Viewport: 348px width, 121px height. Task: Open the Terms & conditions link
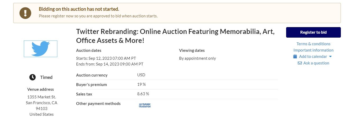tap(313, 44)
